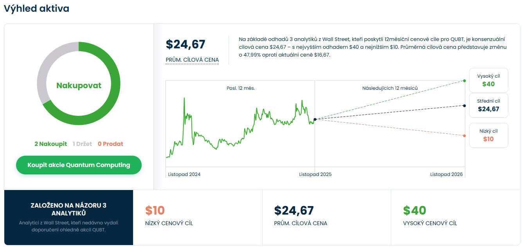This screenshot has height=247, width=522.
Task: Click the Nakupovat label inside donut
Action: [x=79, y=85]
